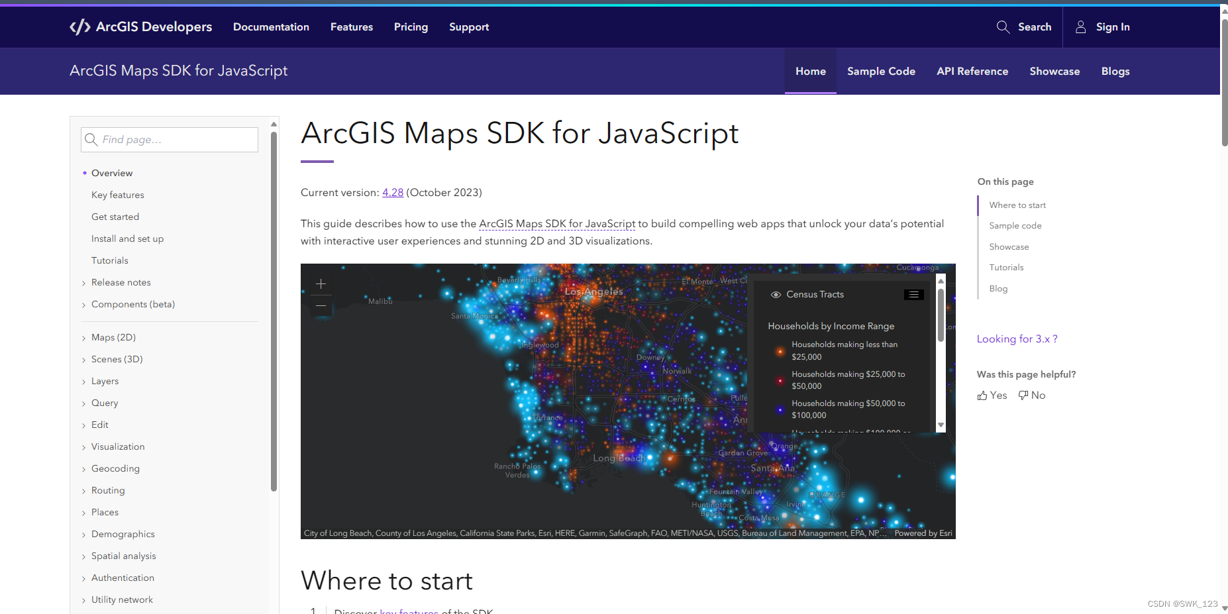Image resolution: width=1228 pixels, height=614 pixels.
Task: Click the red $25,000 to $50,000 legend swatch
Action: coord(780,380)
